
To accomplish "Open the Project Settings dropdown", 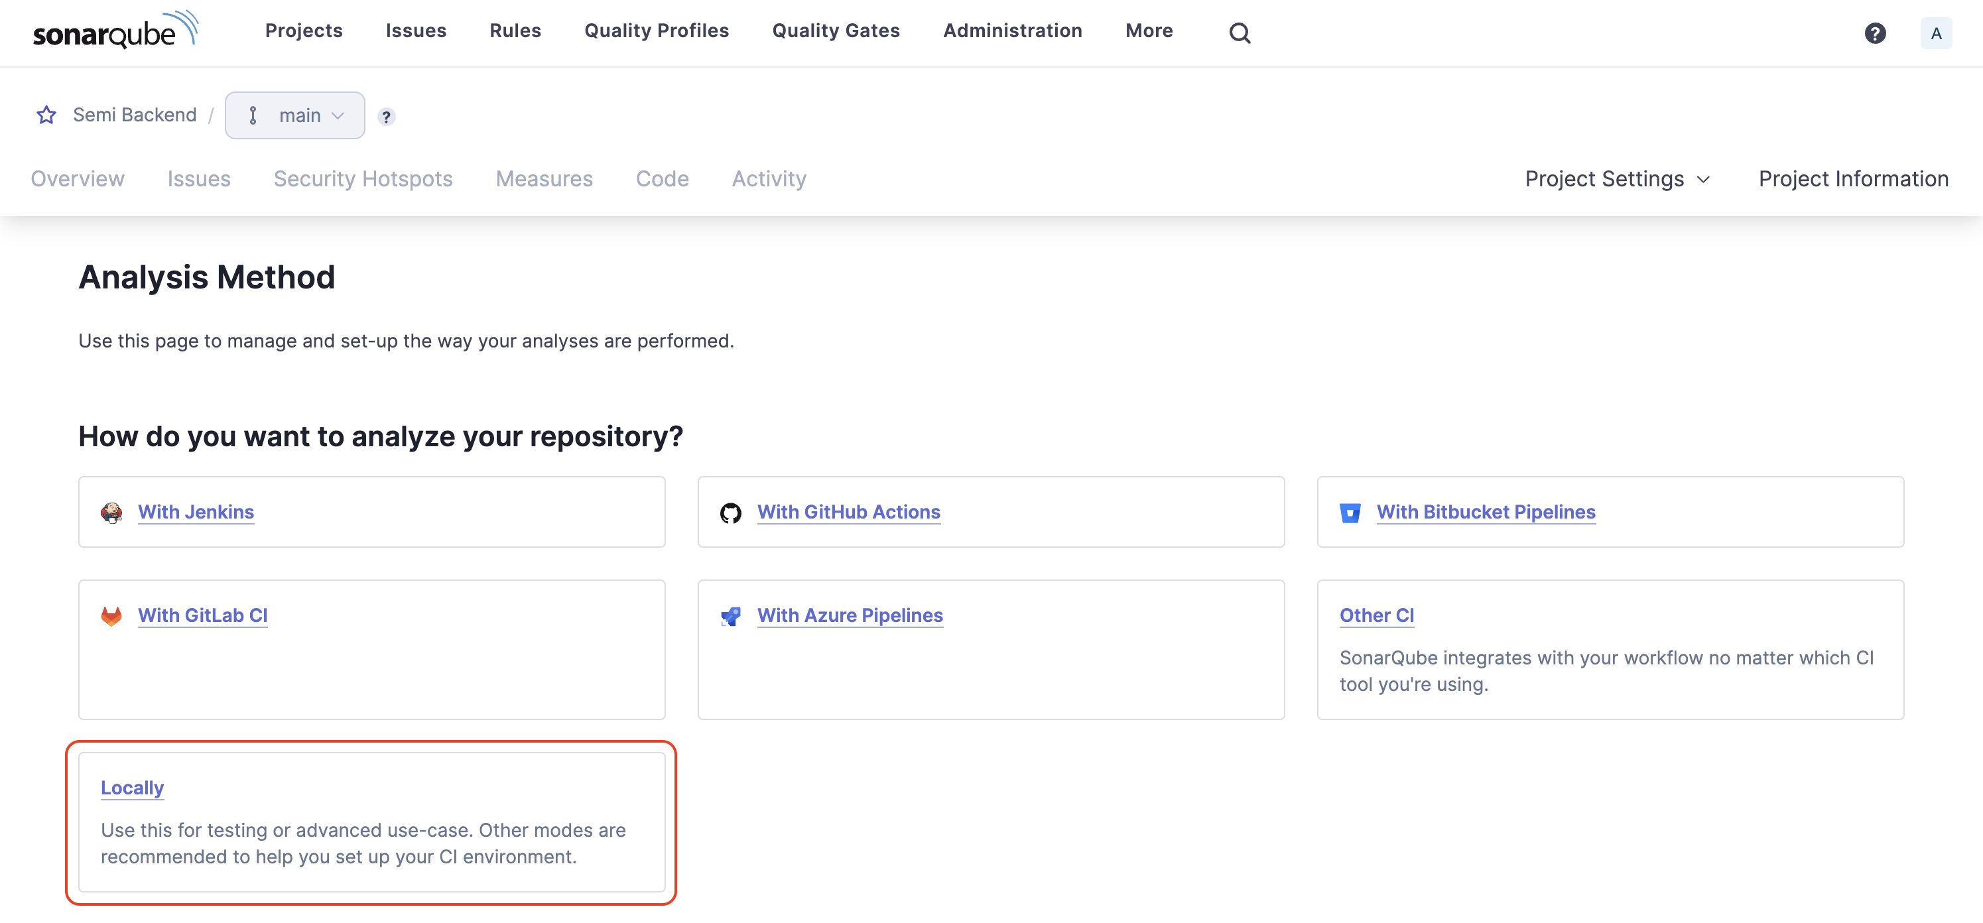I will coord(1617,178).
